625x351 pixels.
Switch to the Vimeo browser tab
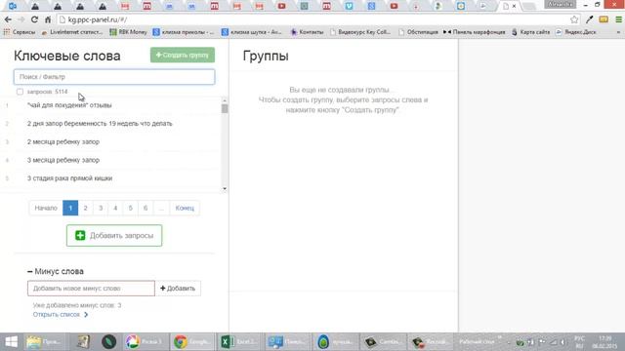tap(350, 6)
